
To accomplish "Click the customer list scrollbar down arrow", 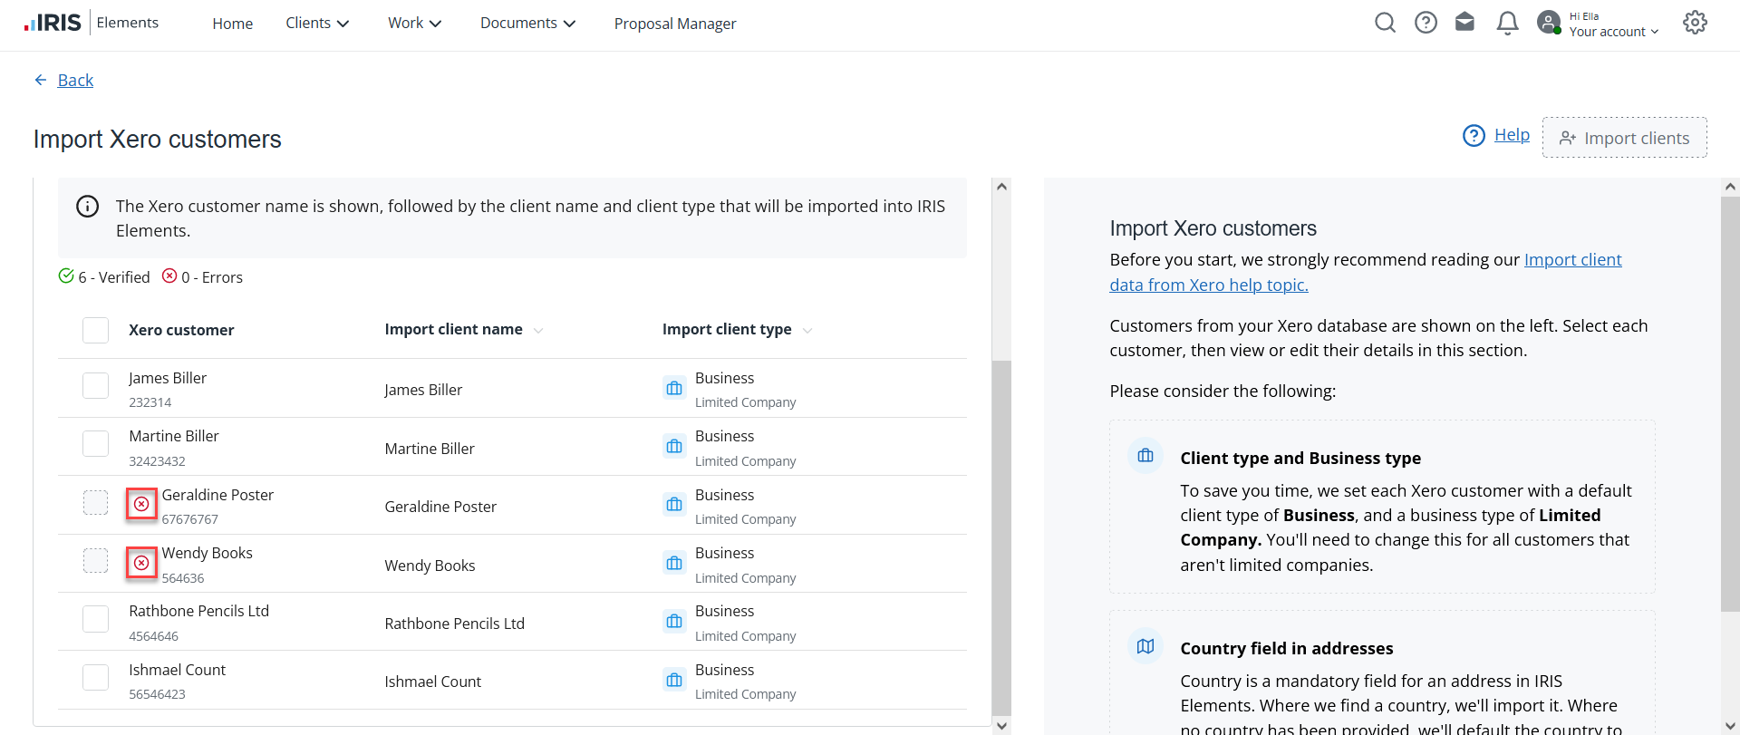I will coord(1001,726).
